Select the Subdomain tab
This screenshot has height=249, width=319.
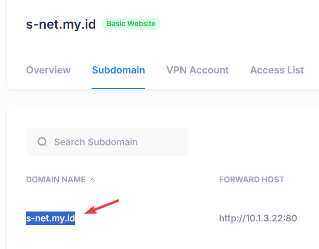[119, 70]
